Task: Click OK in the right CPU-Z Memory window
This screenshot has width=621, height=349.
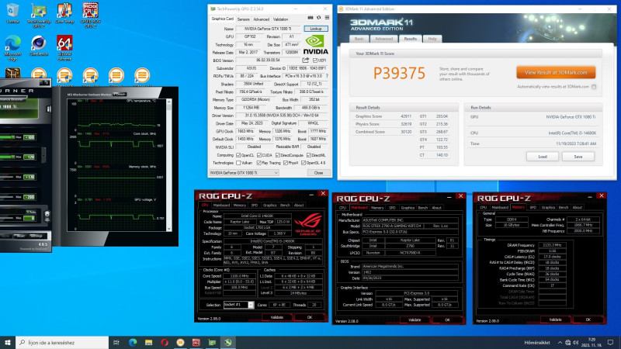Action: point(588,320)
